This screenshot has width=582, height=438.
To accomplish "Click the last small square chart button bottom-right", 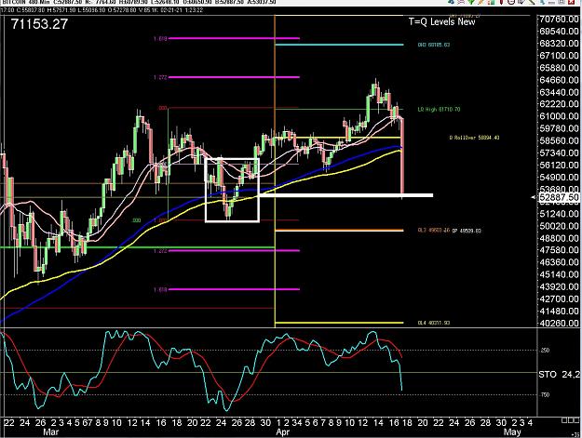I will pyautogui.click(x=575, y=420).
